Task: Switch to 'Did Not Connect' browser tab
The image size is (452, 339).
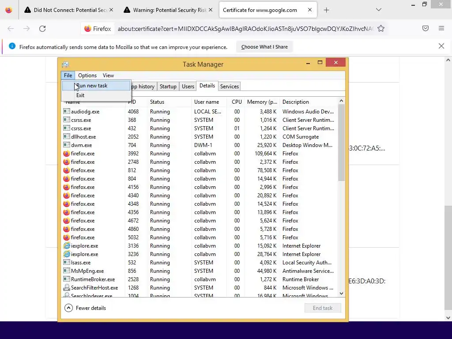Action: click(x=69, y=10)
